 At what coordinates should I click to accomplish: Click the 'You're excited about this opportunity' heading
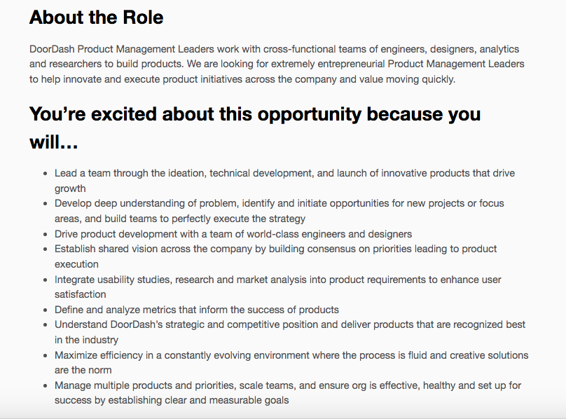(255, 128)
